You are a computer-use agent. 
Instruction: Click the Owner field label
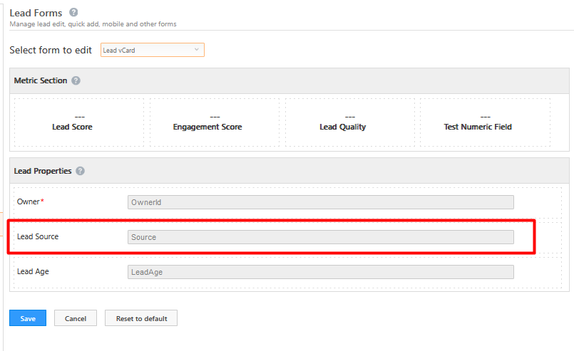point(29,202)
